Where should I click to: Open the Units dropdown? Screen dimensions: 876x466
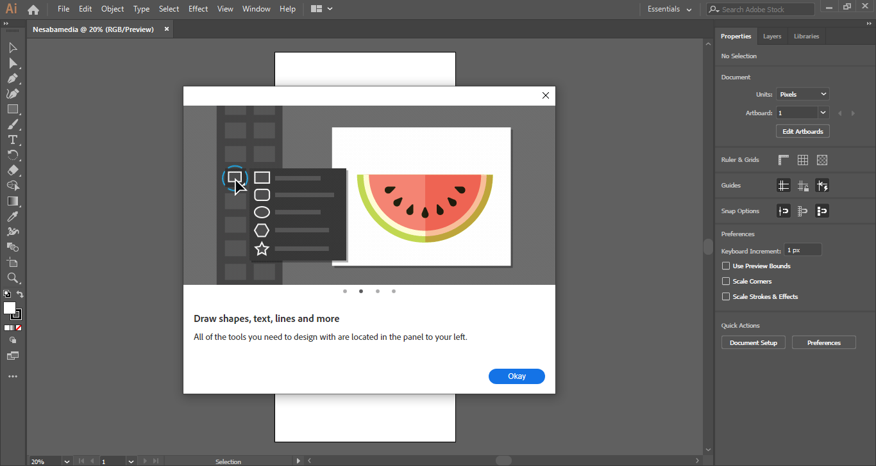(x=803, y=94)
